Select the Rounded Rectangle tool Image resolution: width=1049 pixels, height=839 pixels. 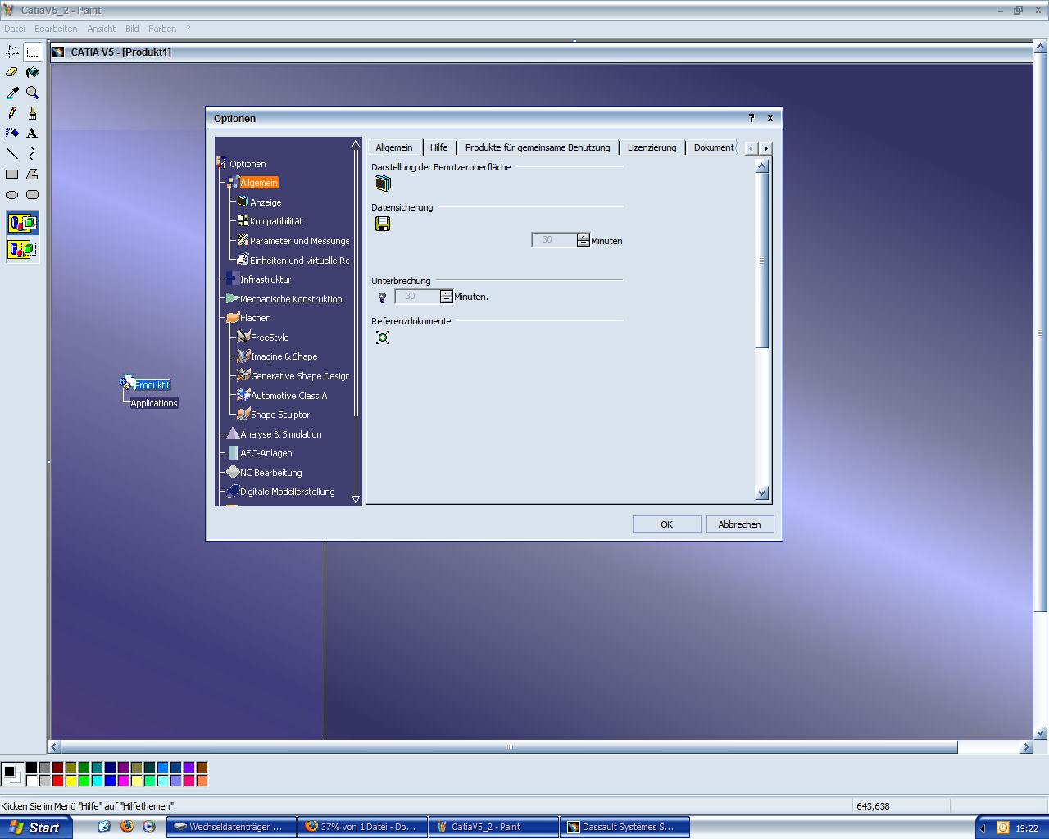(x=33, y=195)
